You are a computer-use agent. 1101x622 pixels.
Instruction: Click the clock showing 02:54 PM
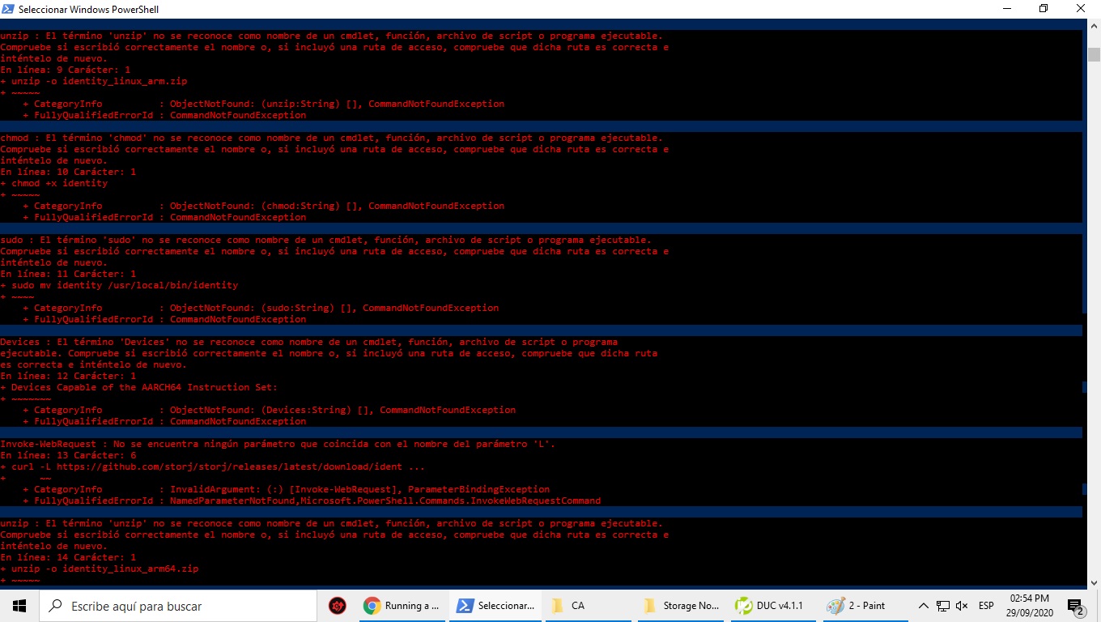click(1029, 605)
